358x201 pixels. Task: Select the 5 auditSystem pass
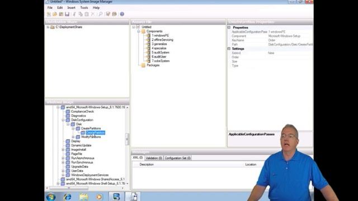[161, 52]
